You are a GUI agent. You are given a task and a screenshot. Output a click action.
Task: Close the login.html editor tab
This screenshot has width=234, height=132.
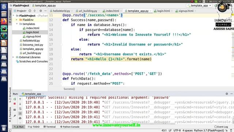pyautogui.click(x=172, y=11)
